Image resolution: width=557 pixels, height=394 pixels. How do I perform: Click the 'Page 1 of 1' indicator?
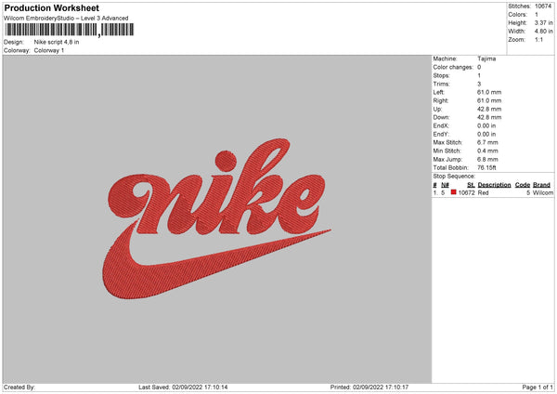pos(538,387)
